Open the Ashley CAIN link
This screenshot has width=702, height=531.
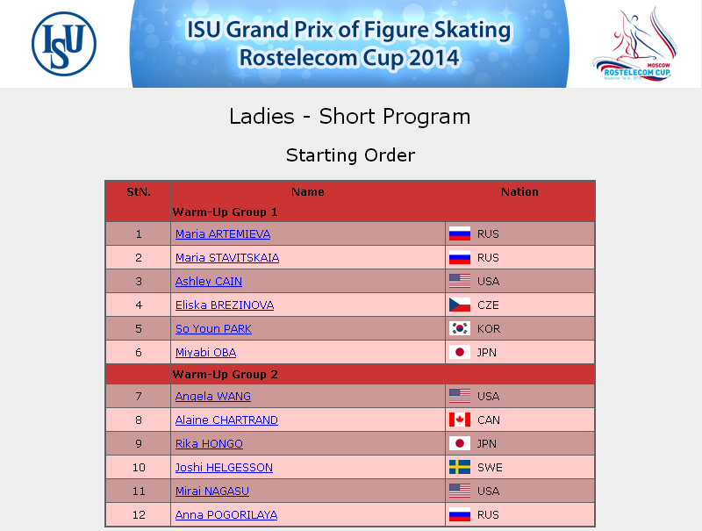pyautogui.click(x=209, y=281)
